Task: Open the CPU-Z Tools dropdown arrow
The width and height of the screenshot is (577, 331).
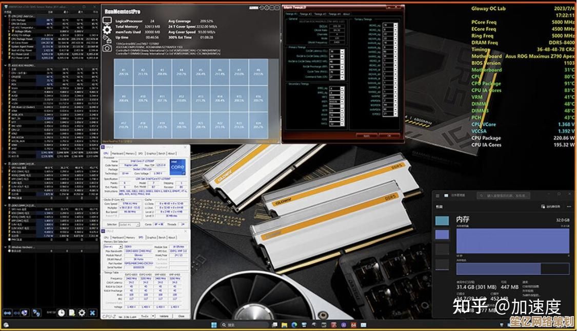Action: (153, 316)
